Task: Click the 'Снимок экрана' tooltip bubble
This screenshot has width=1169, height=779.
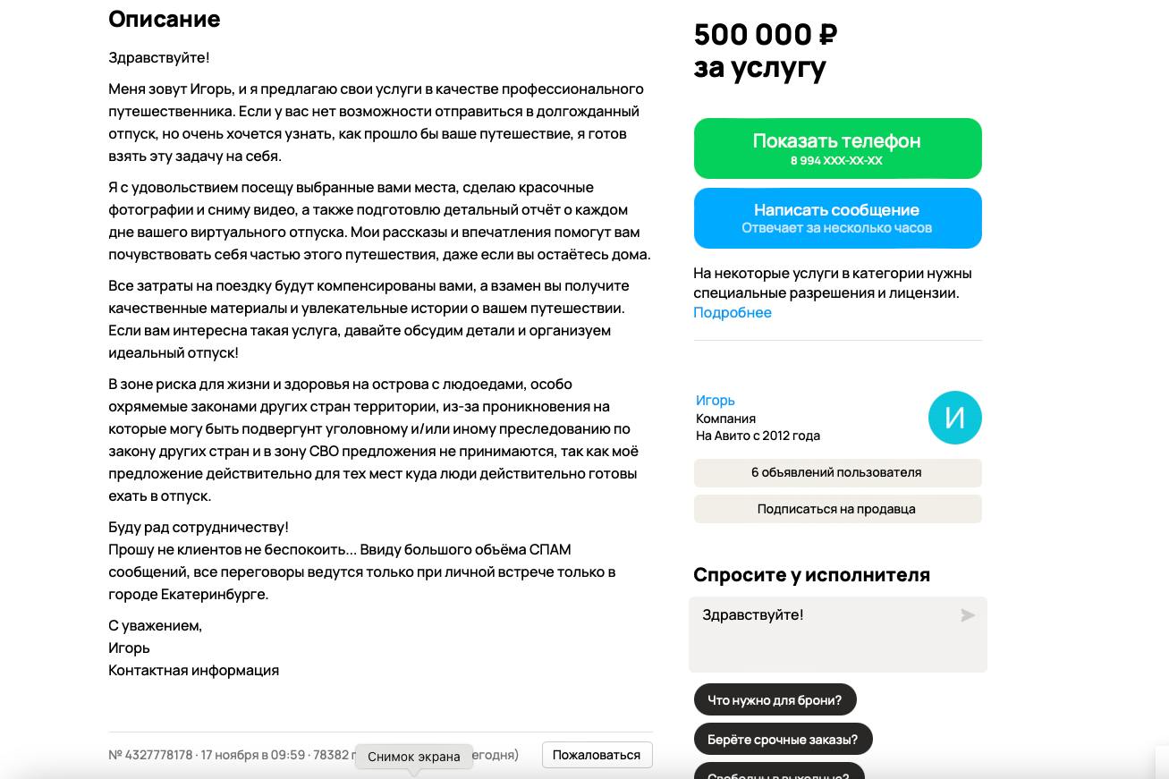Action: 415,757
